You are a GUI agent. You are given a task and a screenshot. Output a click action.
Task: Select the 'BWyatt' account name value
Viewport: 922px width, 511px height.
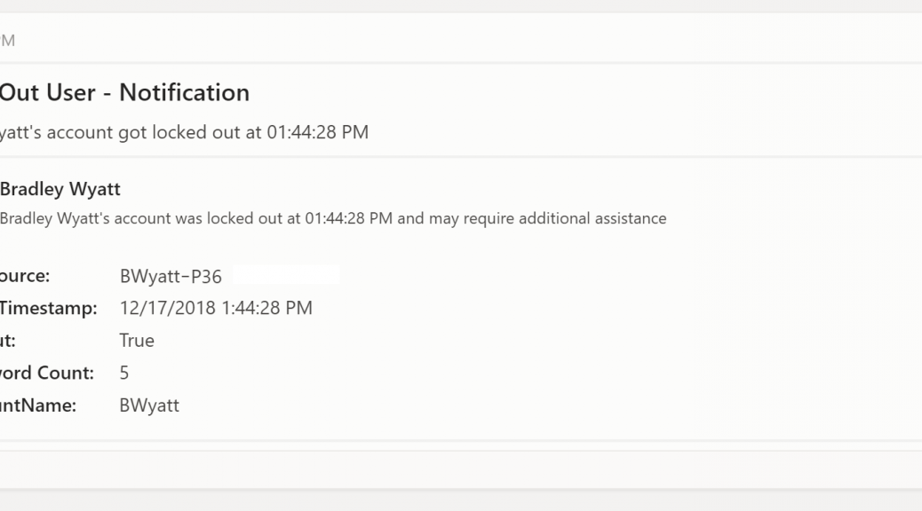click(x=149, y=405)
